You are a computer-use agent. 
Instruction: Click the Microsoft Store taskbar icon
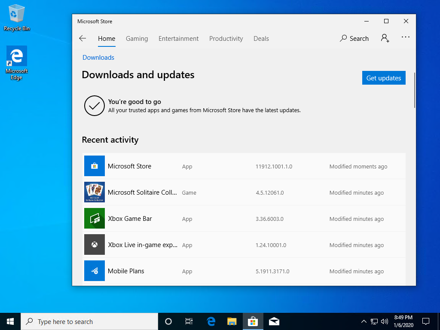pyautogui.click(x=253, y=321)
